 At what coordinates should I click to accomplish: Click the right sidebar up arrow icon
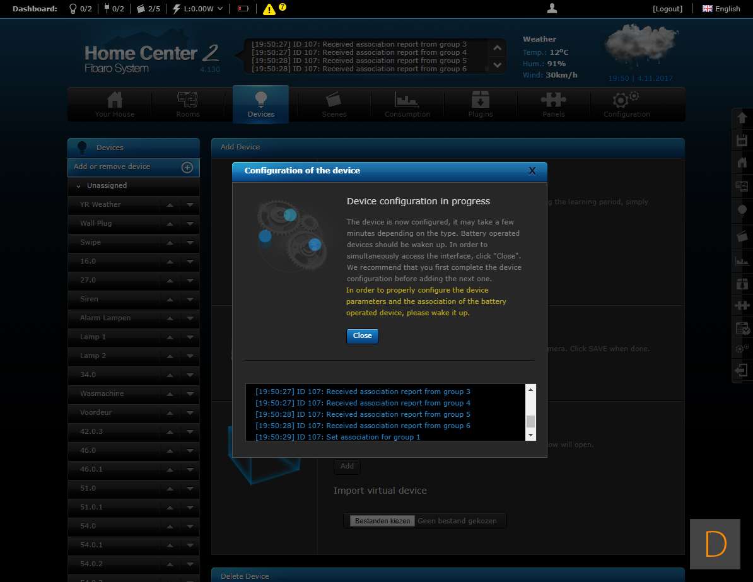click(x=742, y=118)
